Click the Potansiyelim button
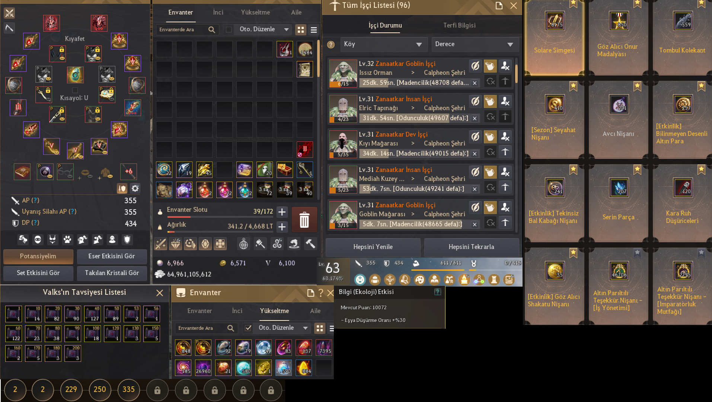The image size is (712, 402). coord(38,256)
